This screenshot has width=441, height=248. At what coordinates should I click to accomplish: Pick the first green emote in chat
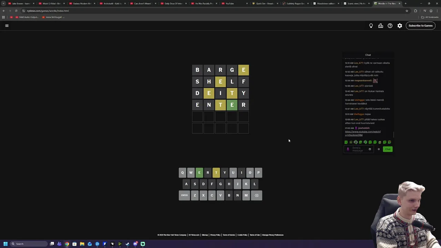coord(346,142)
